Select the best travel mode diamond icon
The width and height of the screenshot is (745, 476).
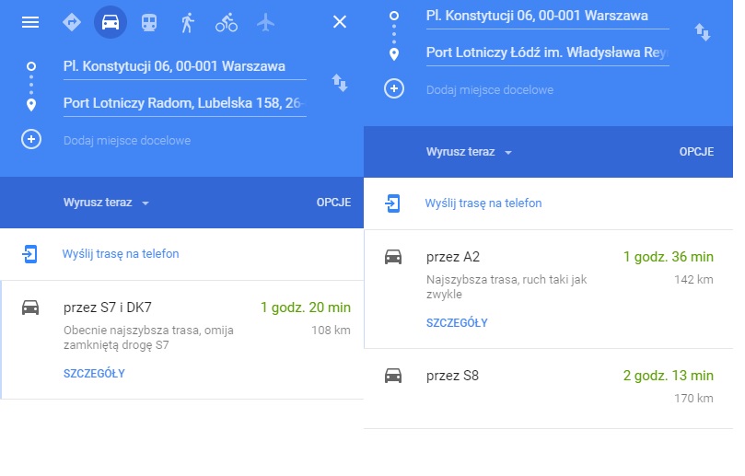[72, 22]
